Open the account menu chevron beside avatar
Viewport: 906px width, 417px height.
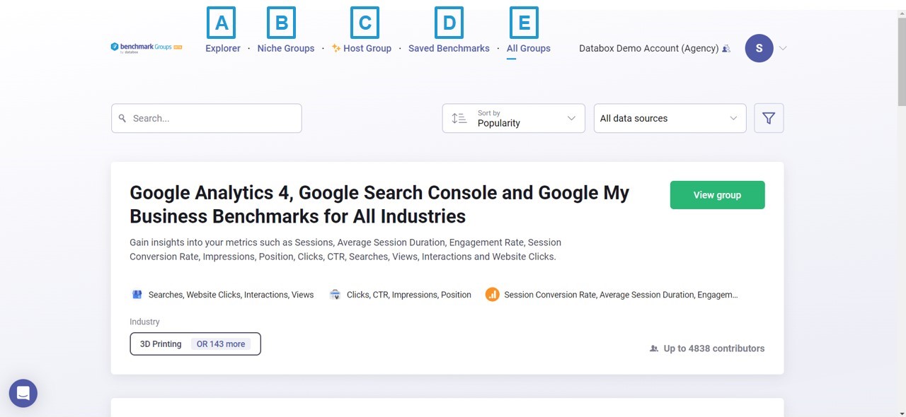(x=782, y=48)
